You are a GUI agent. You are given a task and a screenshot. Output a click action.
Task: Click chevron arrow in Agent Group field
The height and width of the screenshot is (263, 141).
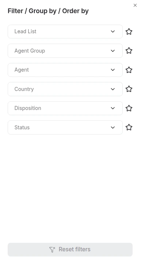(113, 51)
